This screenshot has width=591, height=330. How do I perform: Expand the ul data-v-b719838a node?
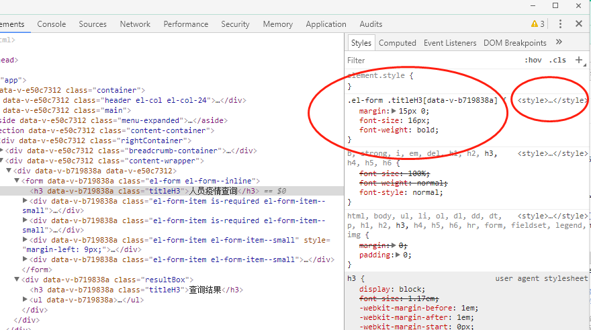[x=25, y=300]
